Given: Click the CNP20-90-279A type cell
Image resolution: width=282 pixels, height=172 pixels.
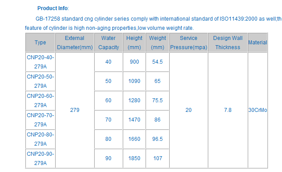Looking at the screenshot, I should [40, 158].
